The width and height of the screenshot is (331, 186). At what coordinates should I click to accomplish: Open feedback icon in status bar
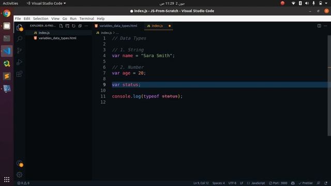[x=319, y=183]
